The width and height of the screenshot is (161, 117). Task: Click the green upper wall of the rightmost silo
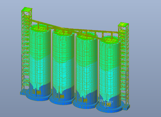coord(110,55)
